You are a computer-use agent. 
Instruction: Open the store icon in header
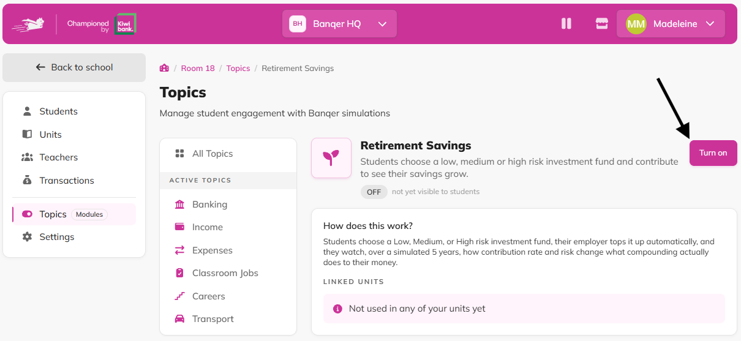602,24
